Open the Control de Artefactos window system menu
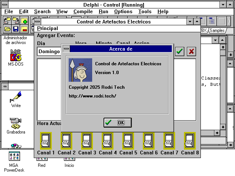Image resolution: width=235 pixels, height=176 pixels. click(38, 22)
